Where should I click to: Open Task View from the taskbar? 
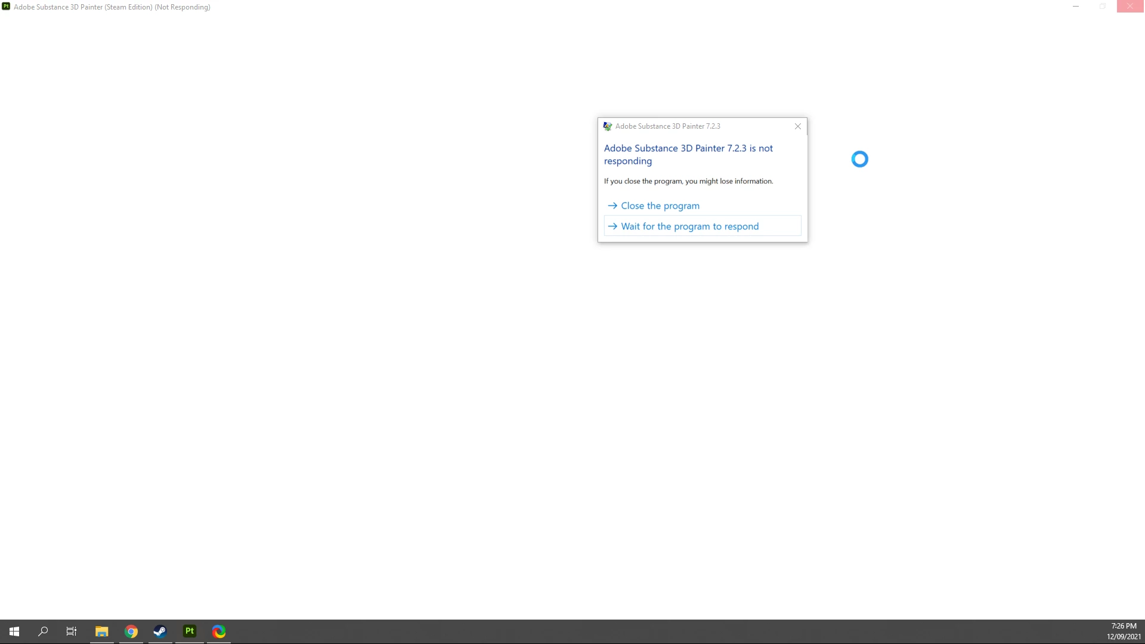pyautogui.click(x=72, y=631)
